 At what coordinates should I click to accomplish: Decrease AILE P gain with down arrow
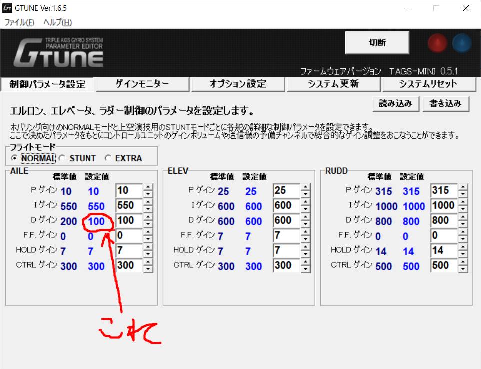pyautogui.click(x=148, y=194)
